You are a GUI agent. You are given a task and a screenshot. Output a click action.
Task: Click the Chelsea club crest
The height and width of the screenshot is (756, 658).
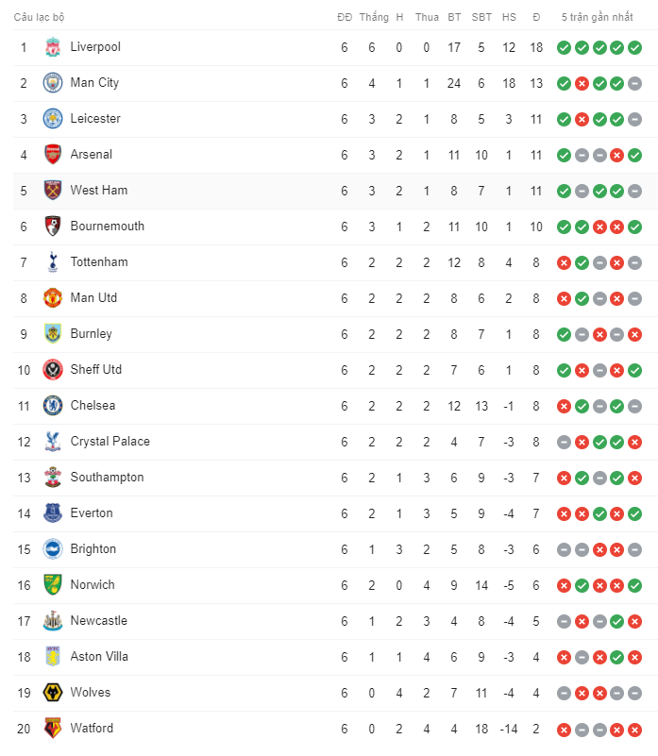[x=53, y=406]
